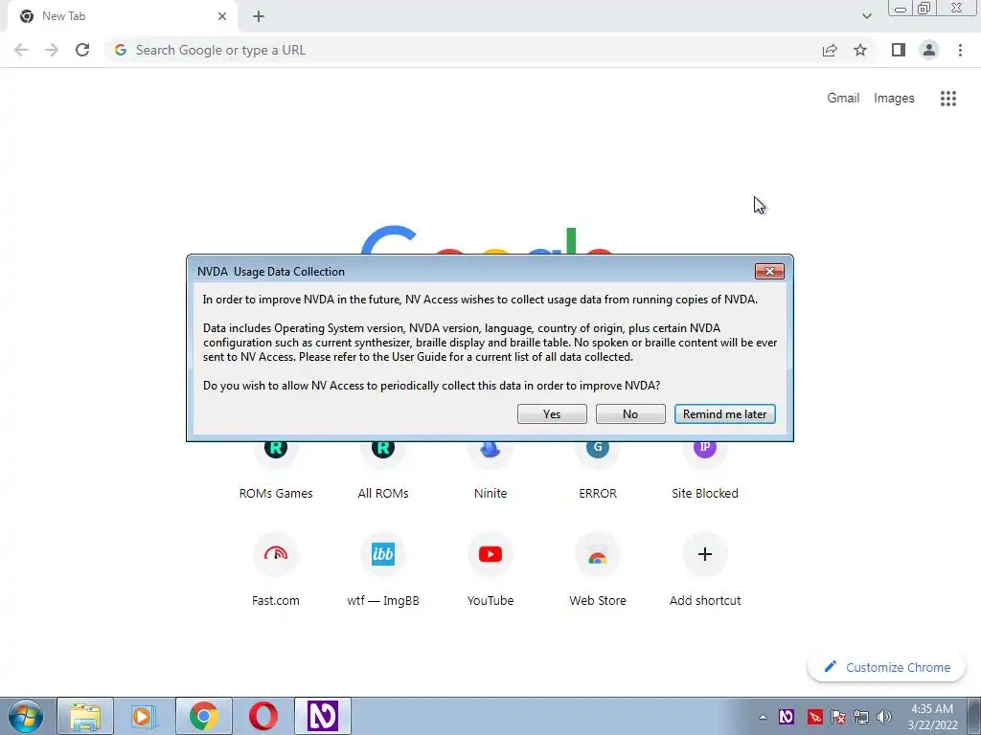Click Yes in NVDA dialog
Viewport: 981px width, 735px height.
click(552, 413)
